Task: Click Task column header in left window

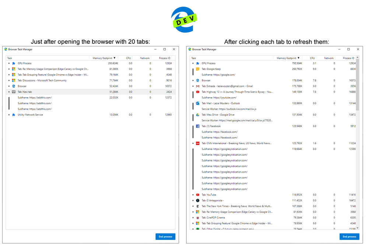Action: click(48, 58)
